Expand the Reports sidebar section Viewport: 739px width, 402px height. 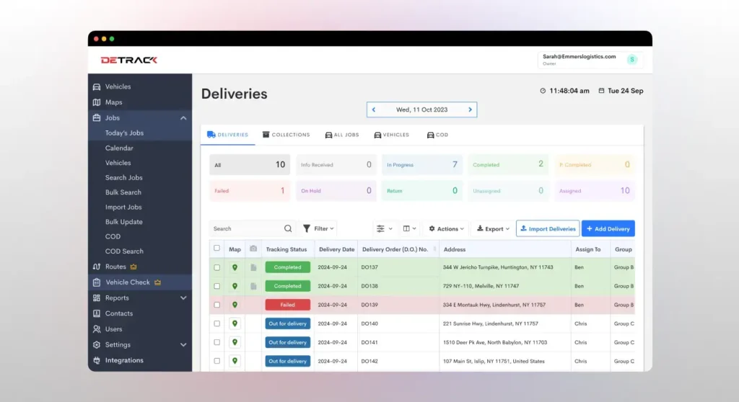183,298
